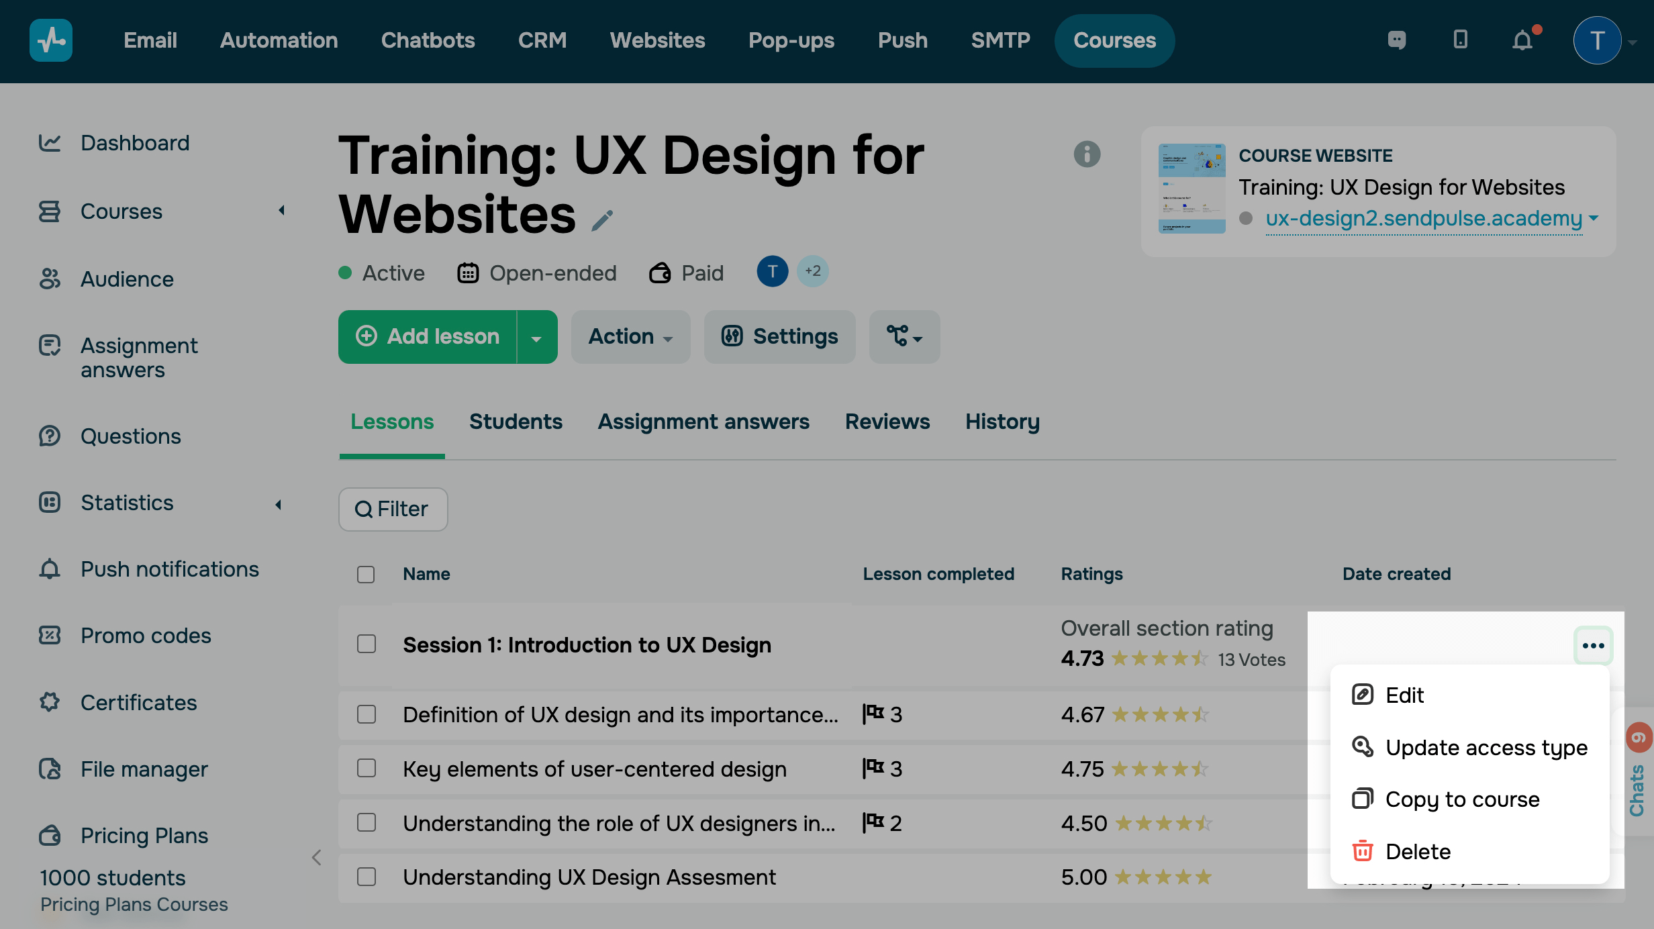Choose Copy to course from menu
Viewport: 1654px width, 929px height.
pos(1462,799)
